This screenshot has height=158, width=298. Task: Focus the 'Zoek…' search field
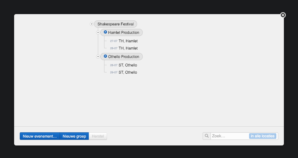[230, 136]
